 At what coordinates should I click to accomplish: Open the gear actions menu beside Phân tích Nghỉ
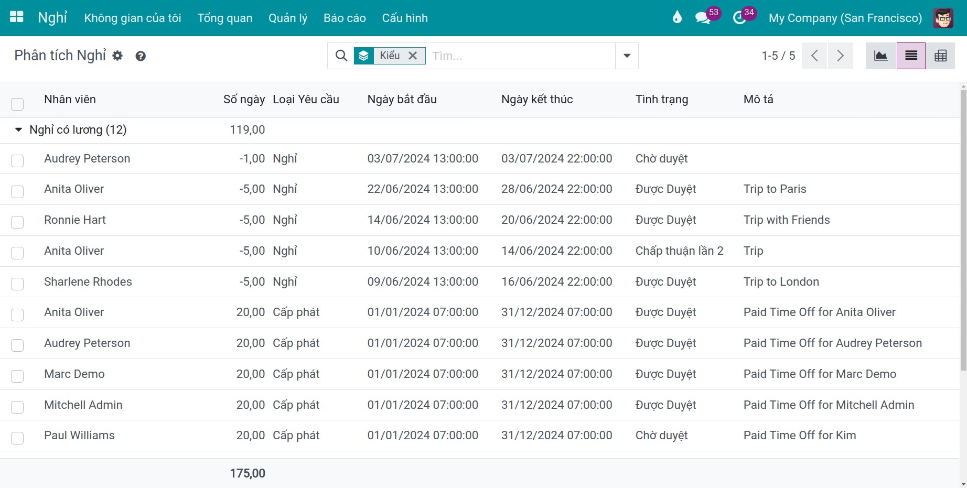(117, 56)
